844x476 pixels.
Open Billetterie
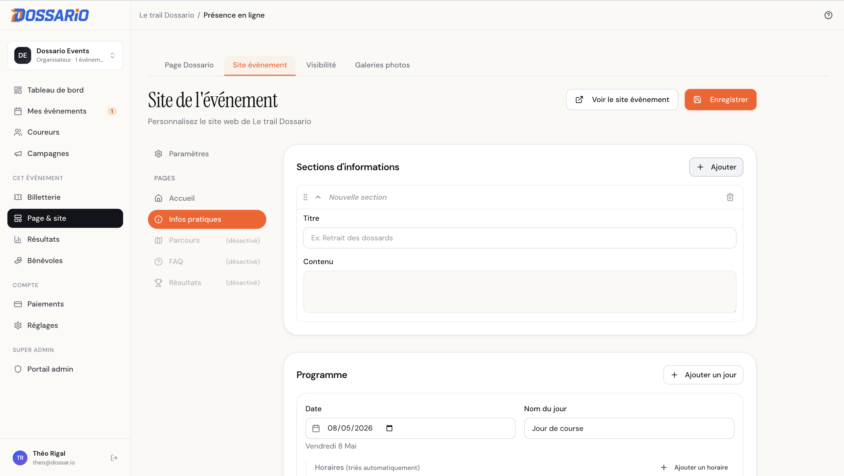click(65, 197)
